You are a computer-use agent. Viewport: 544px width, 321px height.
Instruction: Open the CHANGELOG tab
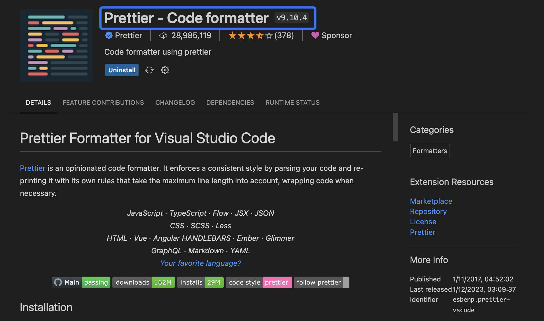point(175,102)
